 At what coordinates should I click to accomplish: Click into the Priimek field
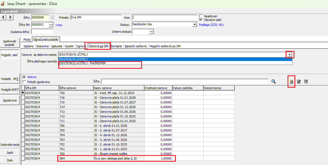point(96,17)
